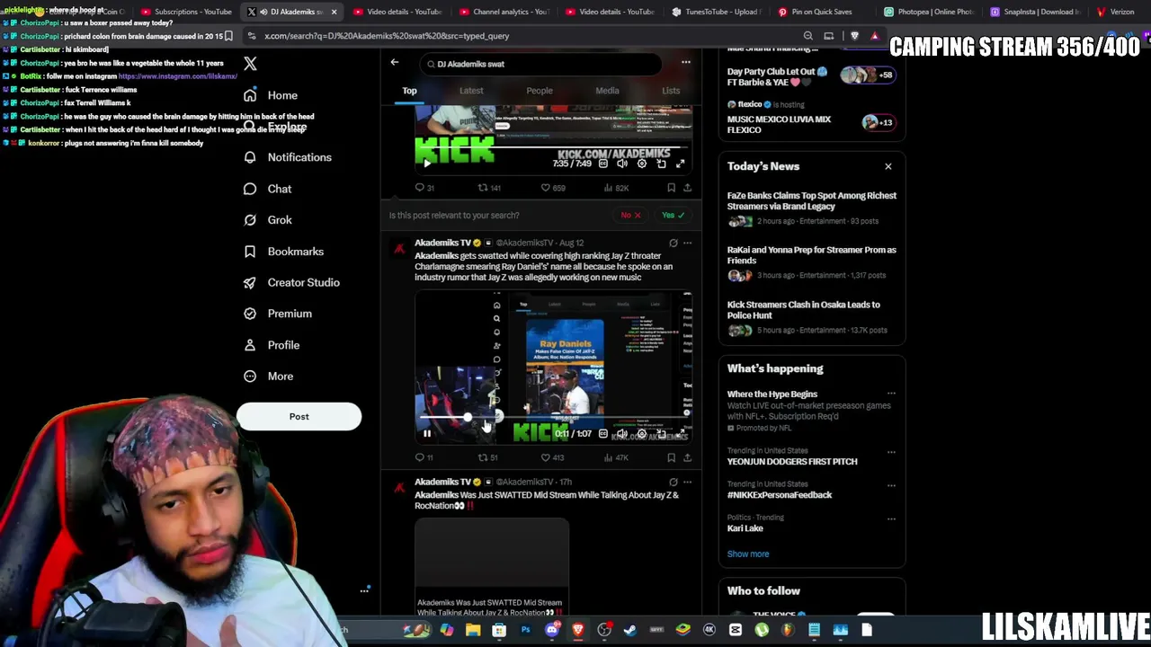
Task: Pause the Ray Daniels video
Action: [427, 434]
